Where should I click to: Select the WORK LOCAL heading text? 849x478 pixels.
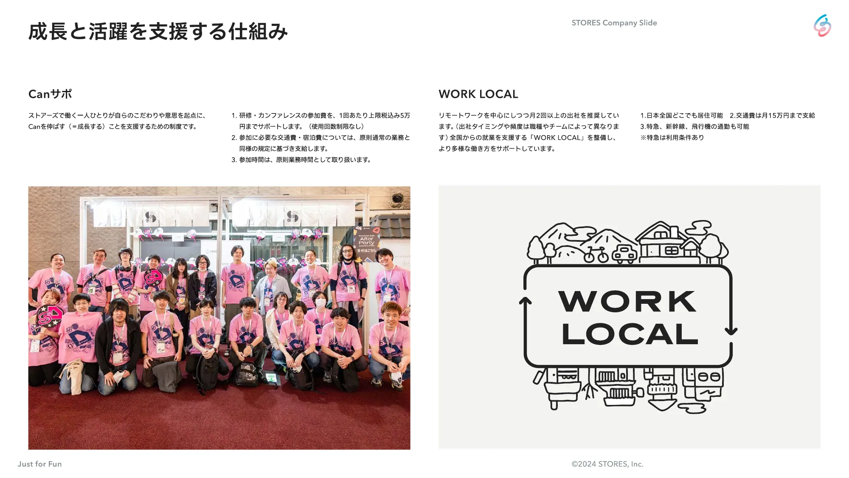pyautogui.click(x=478, y=94)
